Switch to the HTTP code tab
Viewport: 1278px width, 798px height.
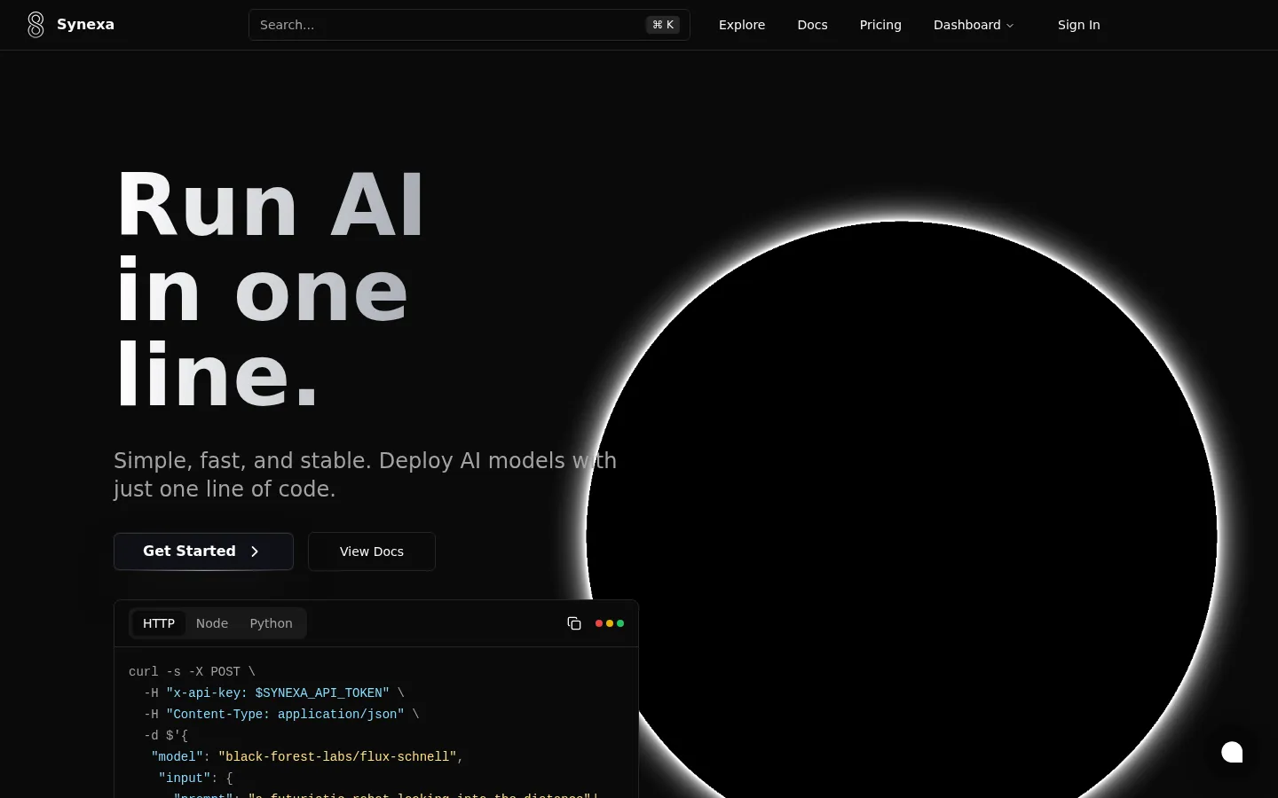click(x=159, y=623)
